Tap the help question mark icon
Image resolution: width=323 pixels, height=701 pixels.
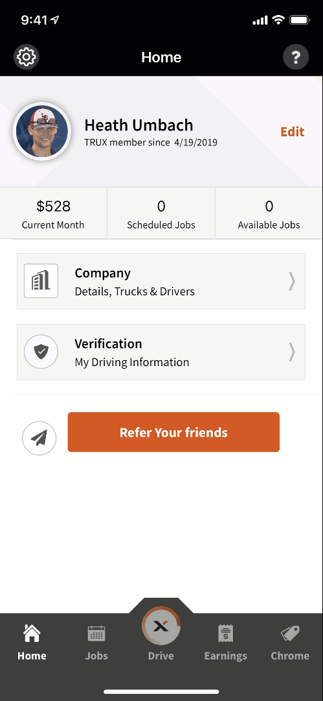[x=296, y=57]
